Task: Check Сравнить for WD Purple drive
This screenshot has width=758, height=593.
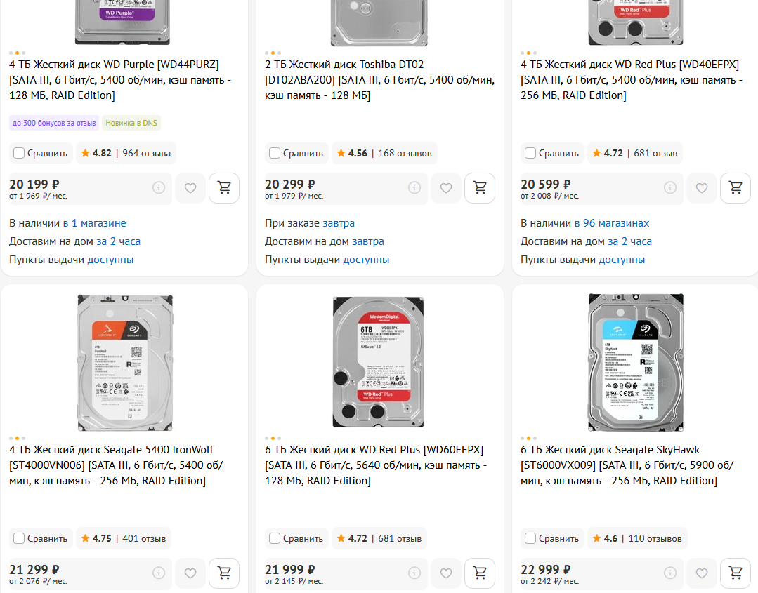Action: [x=19, y=153]
